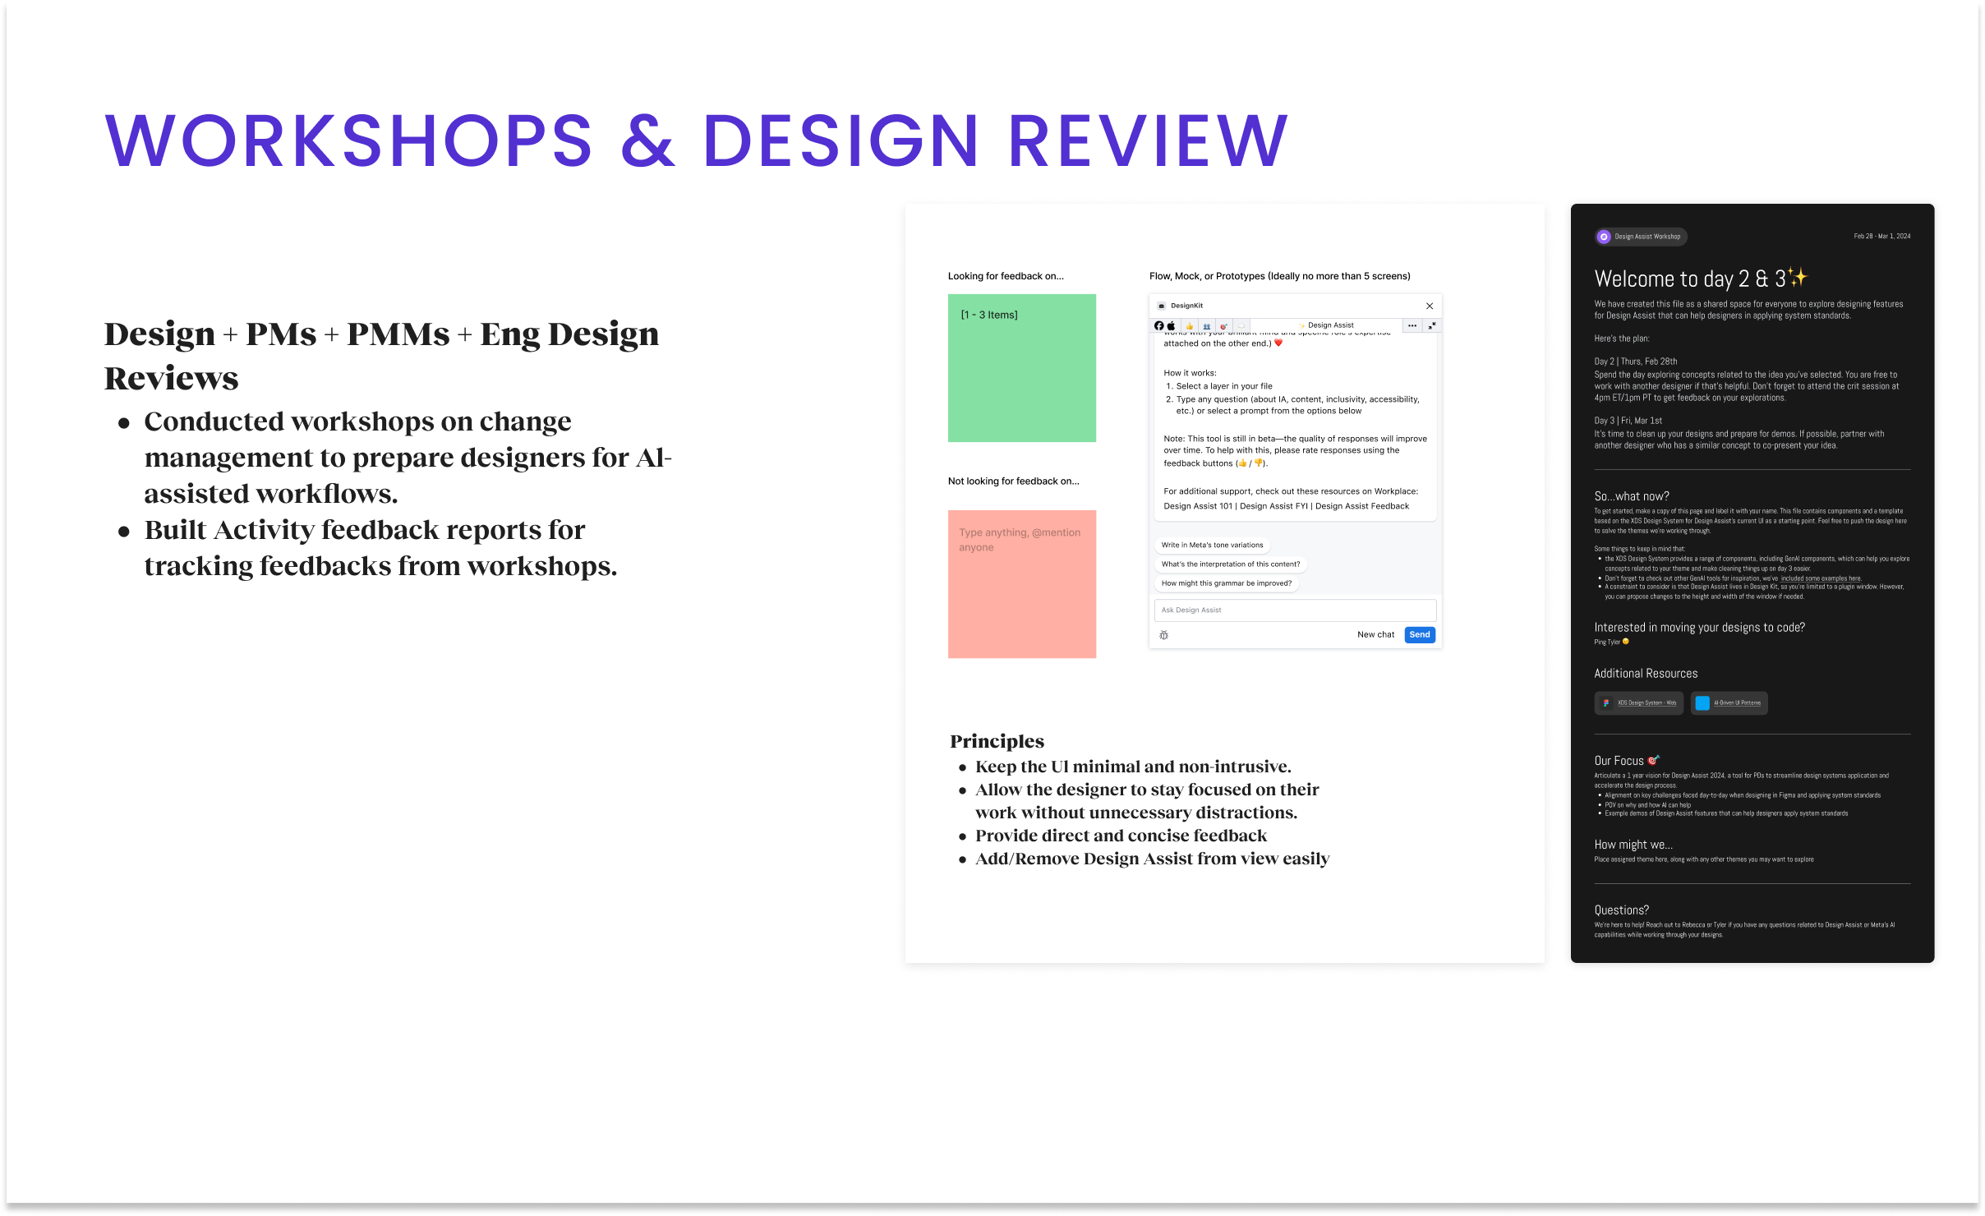
Task: Click the Ask Design Assist input field
Action: click(1295, 610)
